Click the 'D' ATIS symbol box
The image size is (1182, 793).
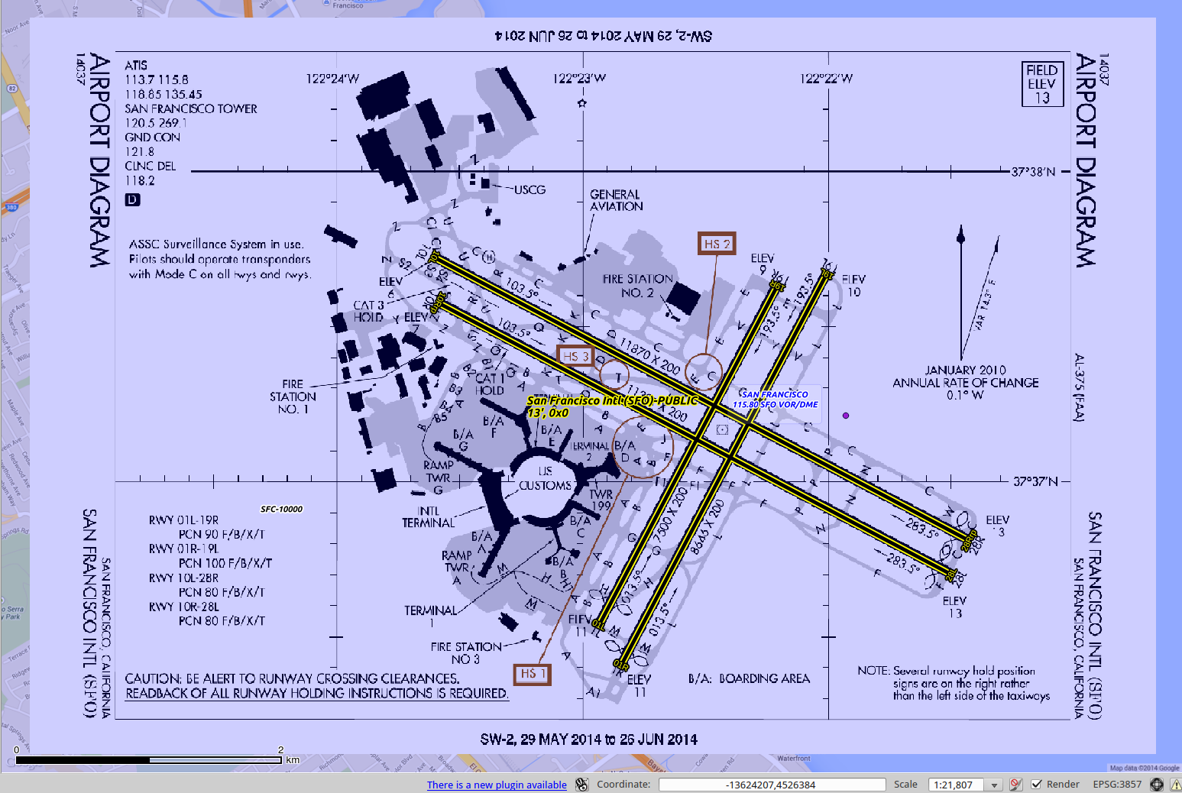coord(133,200)
